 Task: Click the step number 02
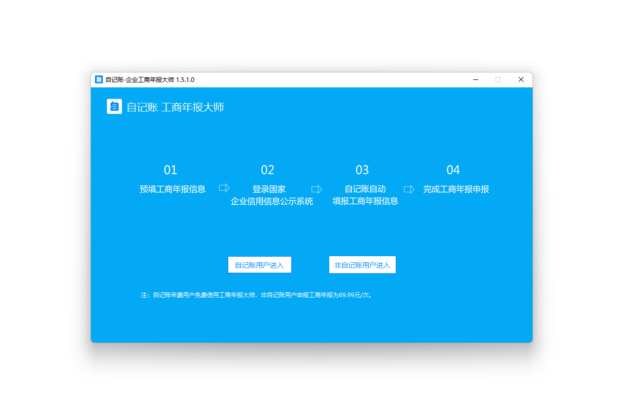tap(267, 170)
